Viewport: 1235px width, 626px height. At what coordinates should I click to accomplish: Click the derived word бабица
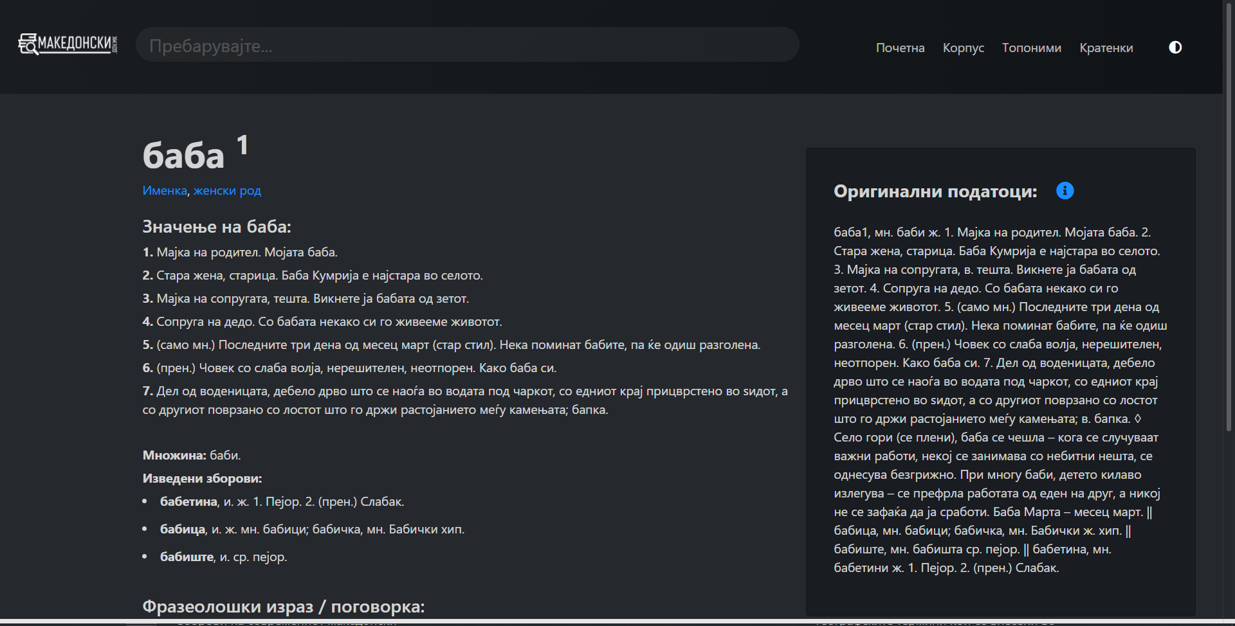click(183, 530)
